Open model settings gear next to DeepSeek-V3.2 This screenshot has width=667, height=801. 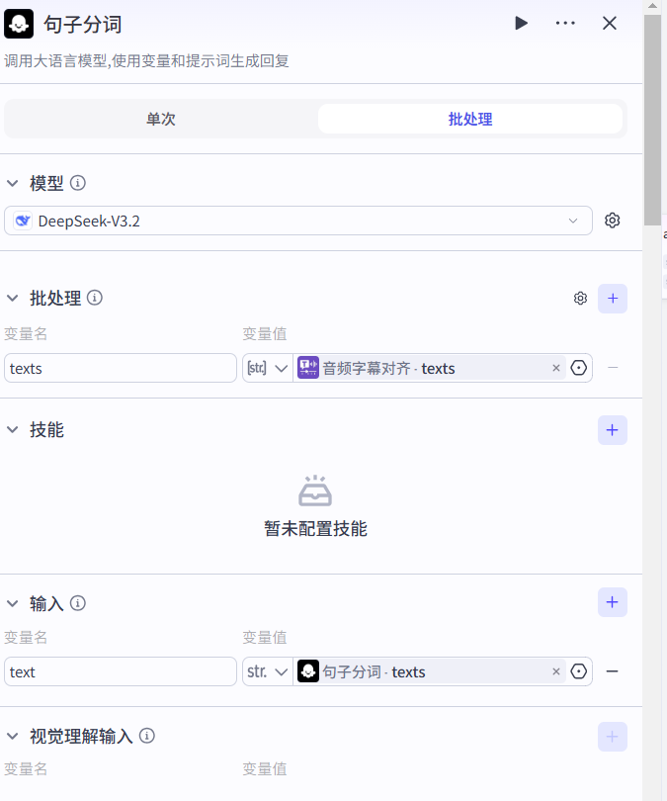coord(613,221)
